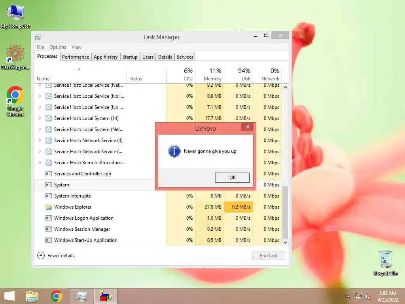Select the Recycle Bin desktop icon
Viewport: 405px width, 304px height.
coord(385,263)
